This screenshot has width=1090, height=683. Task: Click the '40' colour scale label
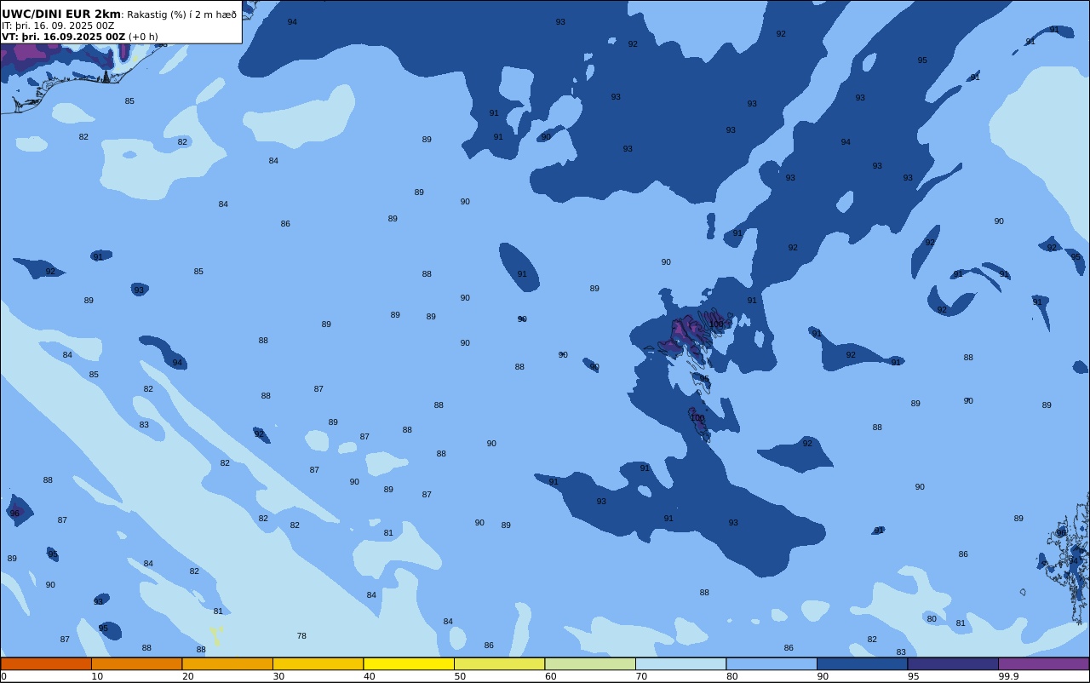370,676
